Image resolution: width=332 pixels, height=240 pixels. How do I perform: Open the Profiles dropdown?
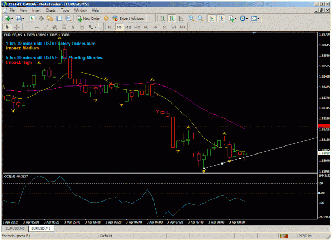point(20,19)
